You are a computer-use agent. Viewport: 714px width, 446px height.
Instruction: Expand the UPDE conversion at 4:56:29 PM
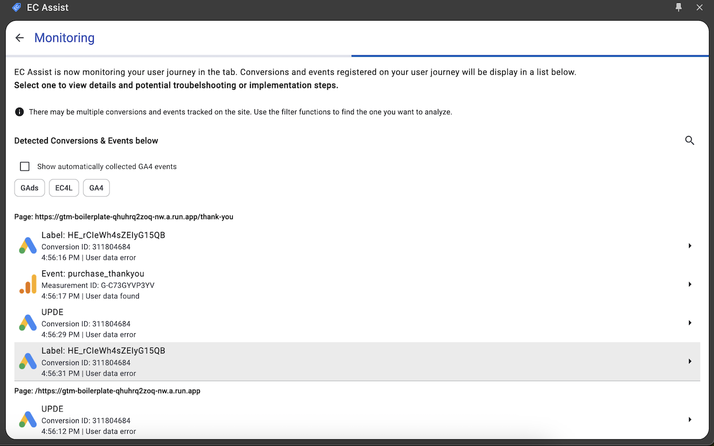coord(689,323)
